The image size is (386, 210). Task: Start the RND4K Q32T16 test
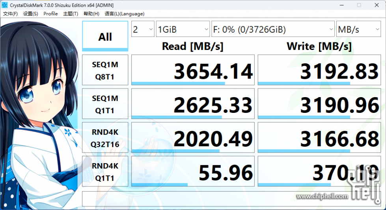click(x=105, y=138)
